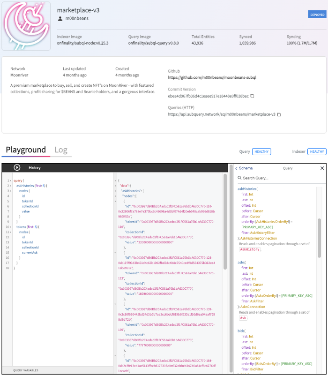Select the m00nbeans owner name
Image resolution: width=328 pixels, height=376 pixels.
click(77, 18)
